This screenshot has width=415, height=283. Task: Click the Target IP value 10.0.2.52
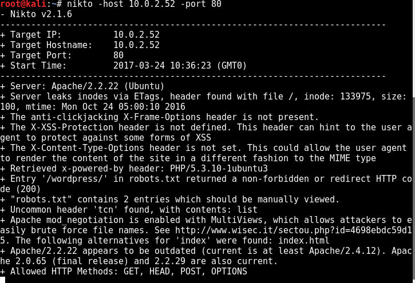(x=137, y=35)
